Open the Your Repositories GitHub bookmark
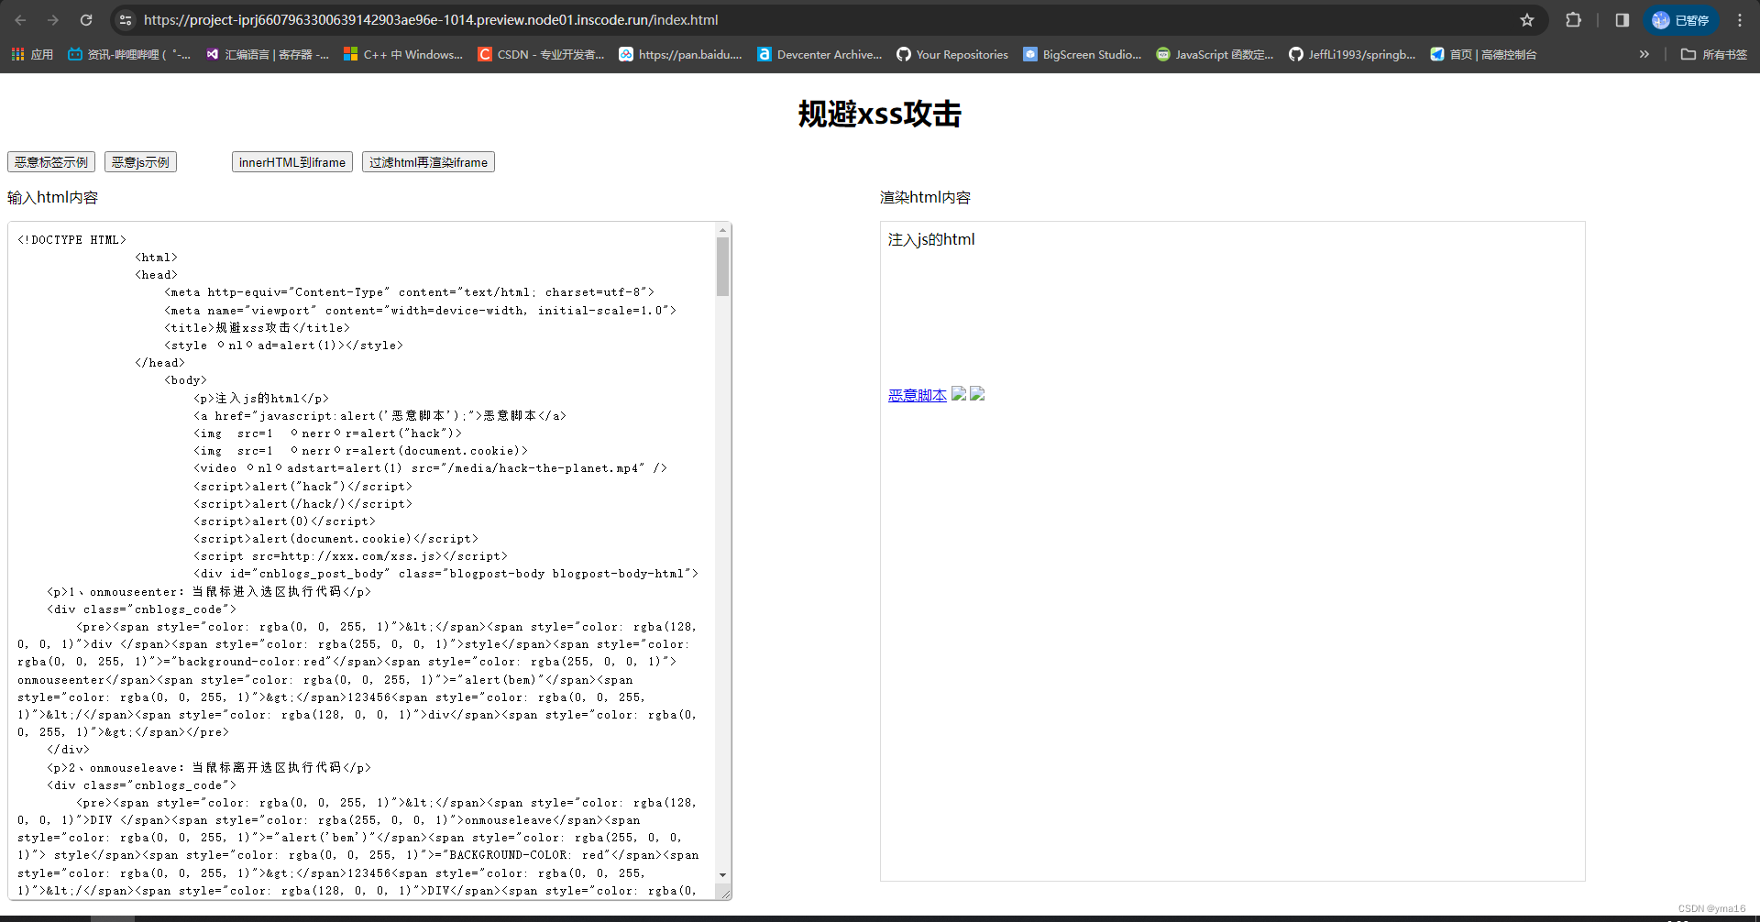 [952, 55]
